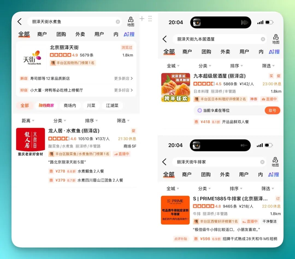Open 更多好店 link
The image size is (295, 259).
(123, 90)
